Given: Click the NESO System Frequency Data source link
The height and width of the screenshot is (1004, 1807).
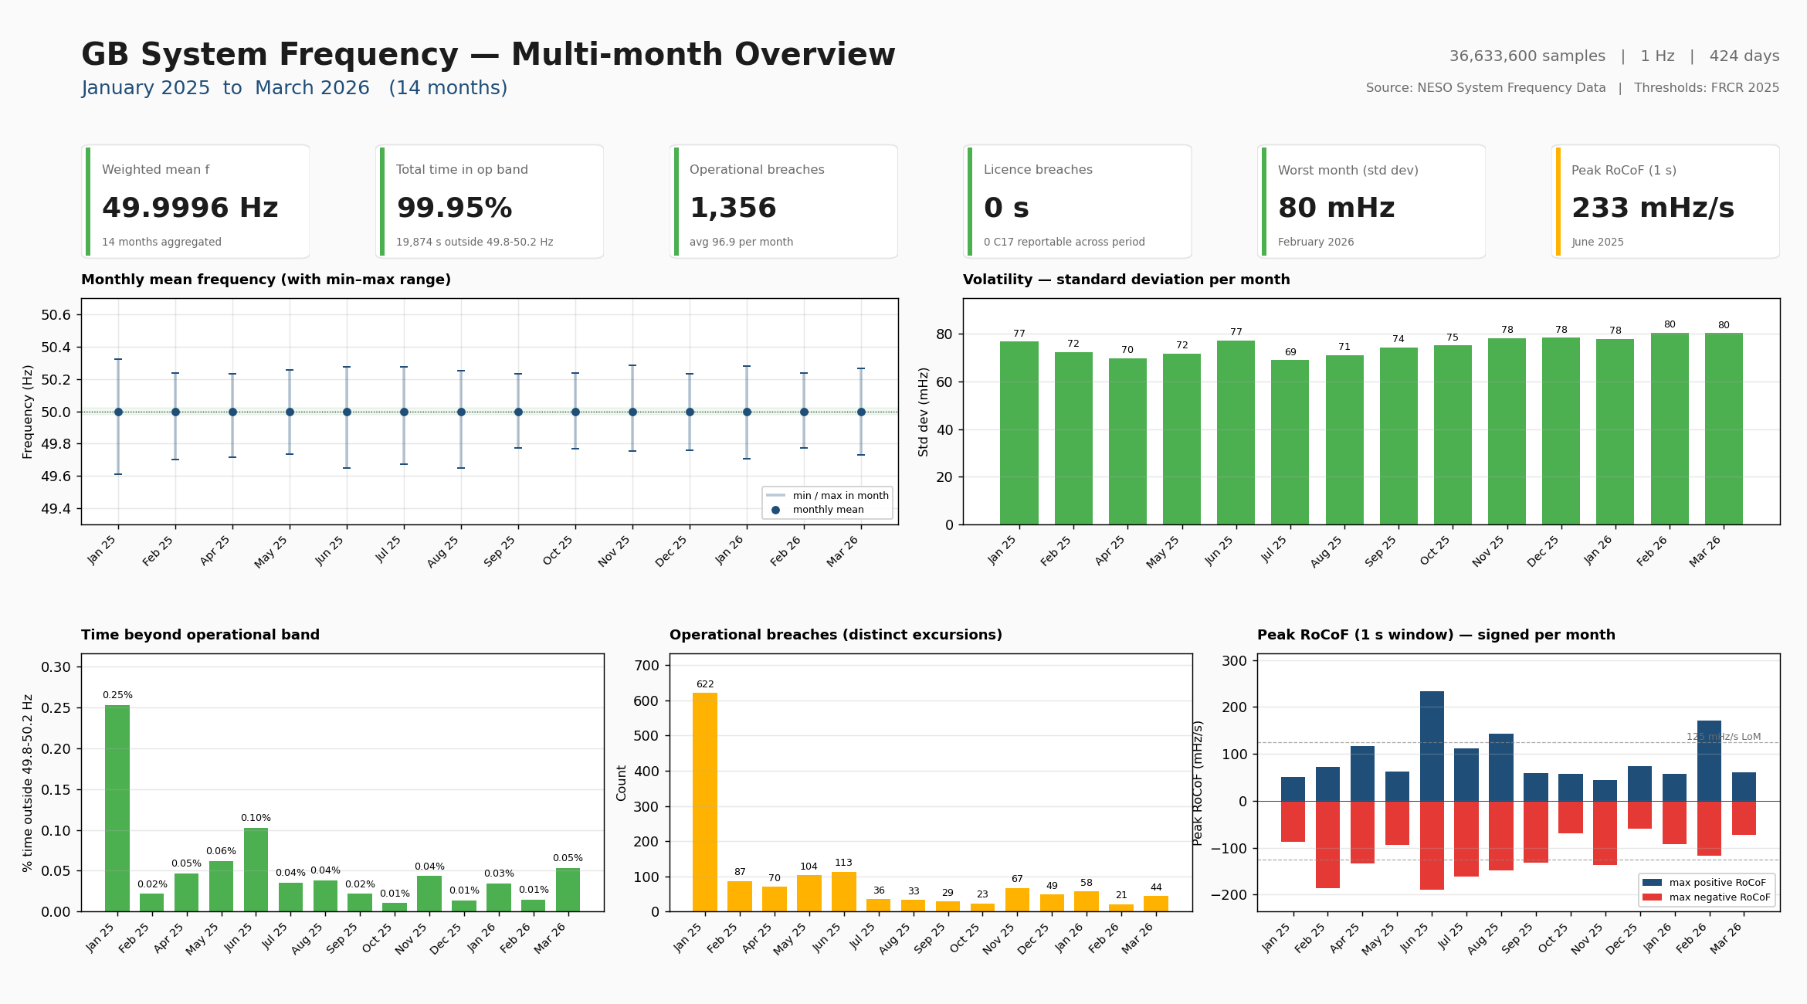Looking at the screenshot, I should coord(1510,87).
